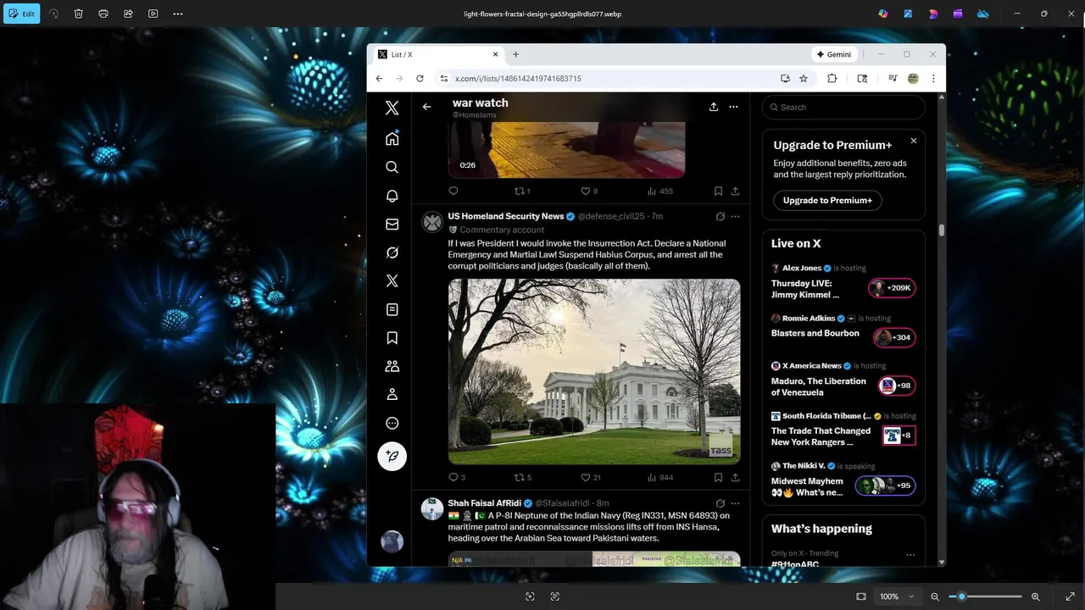The image size is (1085, 610).
Task: Print the image from Photos toolbar
Action: click(x=103, y=14)
